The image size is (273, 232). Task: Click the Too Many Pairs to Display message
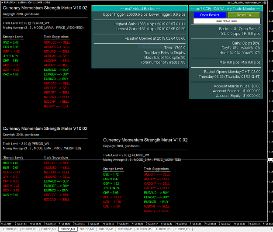pos(165,53)
